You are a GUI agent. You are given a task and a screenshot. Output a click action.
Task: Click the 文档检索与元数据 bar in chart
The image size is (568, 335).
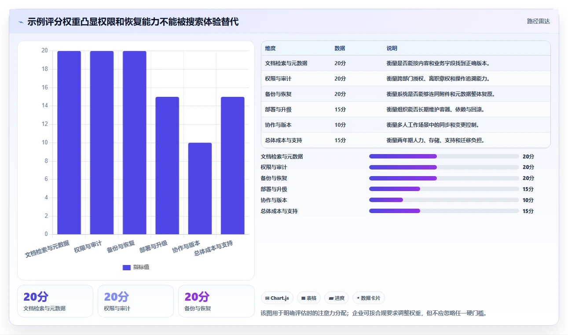(70, 143)
